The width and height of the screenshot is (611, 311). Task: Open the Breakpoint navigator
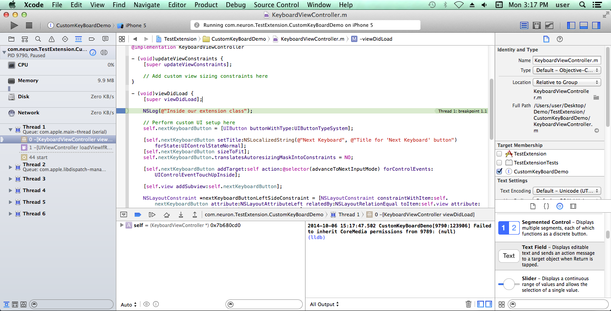click(92, 39)
